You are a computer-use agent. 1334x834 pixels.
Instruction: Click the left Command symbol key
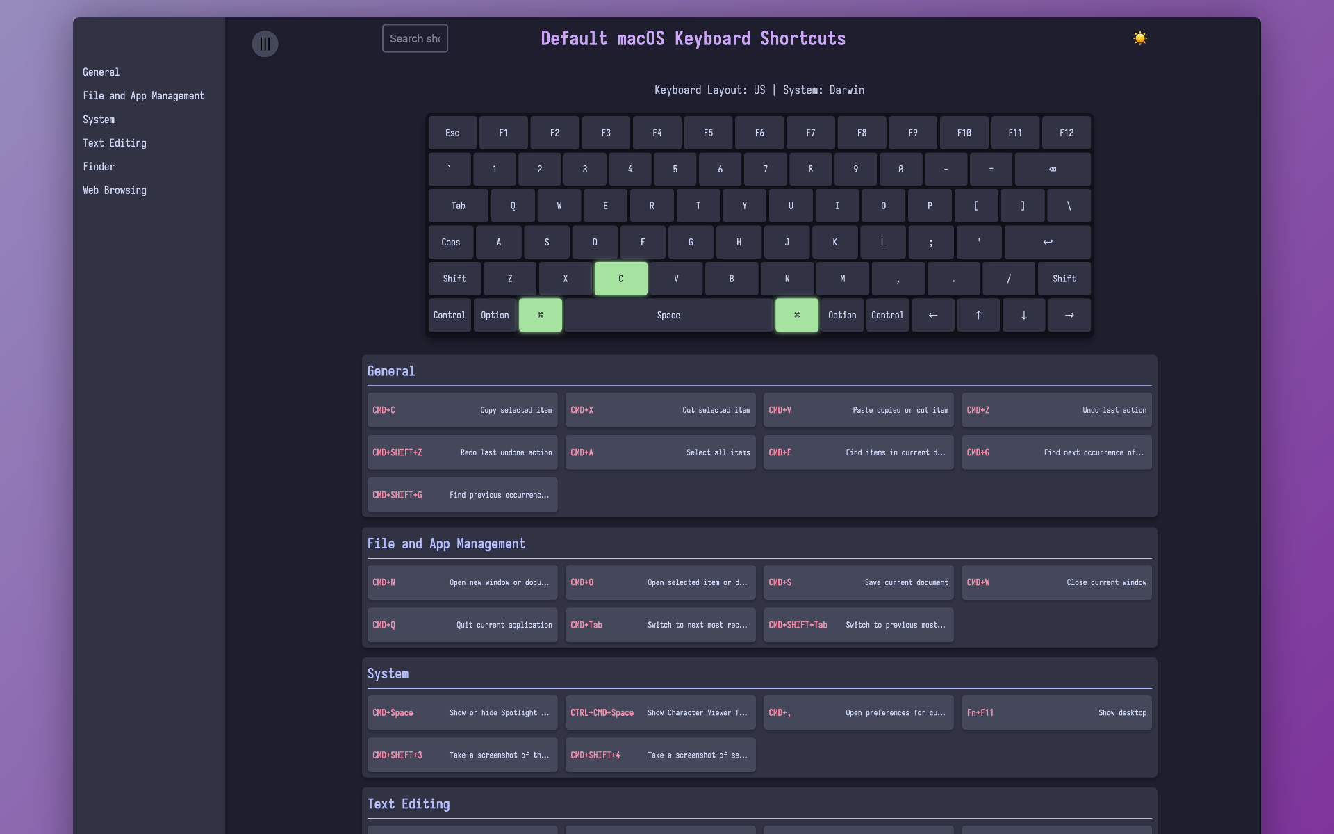point(540,315)
